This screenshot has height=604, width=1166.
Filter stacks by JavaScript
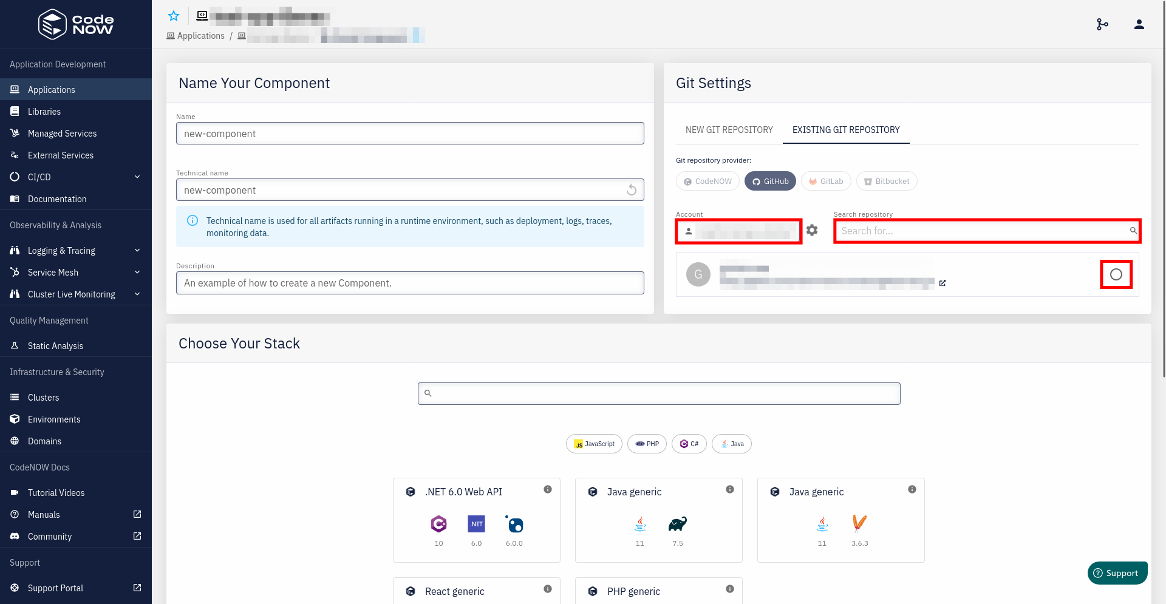pyautogui.click(x=594, y=444)
